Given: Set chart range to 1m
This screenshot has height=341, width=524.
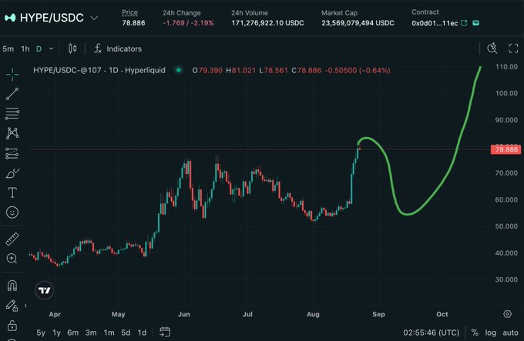Looking at the screenshot, I should (109, 333).
